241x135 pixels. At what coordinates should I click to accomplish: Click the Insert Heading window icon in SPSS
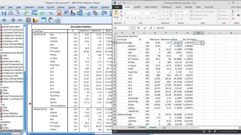(44, 20)
